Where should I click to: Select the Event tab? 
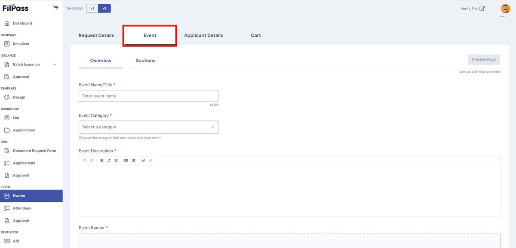coord(150,35)
